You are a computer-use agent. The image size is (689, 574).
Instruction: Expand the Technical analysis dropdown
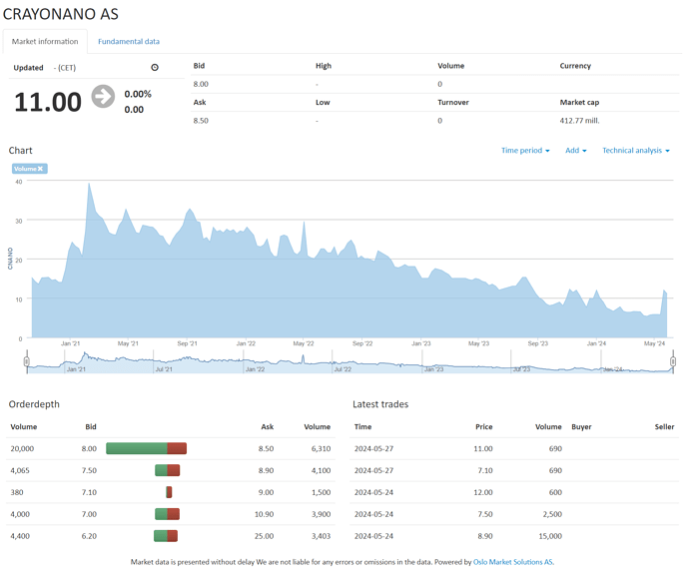pos(636,150)
